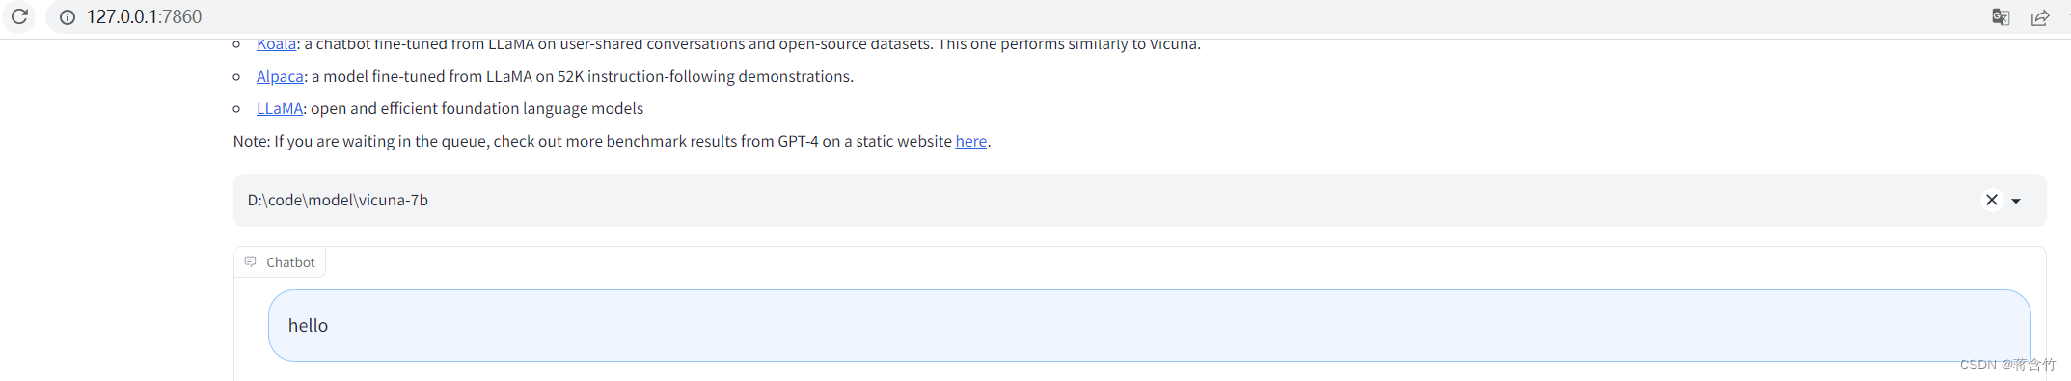Visit the LLaMA link
This screenshot has width=2071, height=381.
(280, 108)
